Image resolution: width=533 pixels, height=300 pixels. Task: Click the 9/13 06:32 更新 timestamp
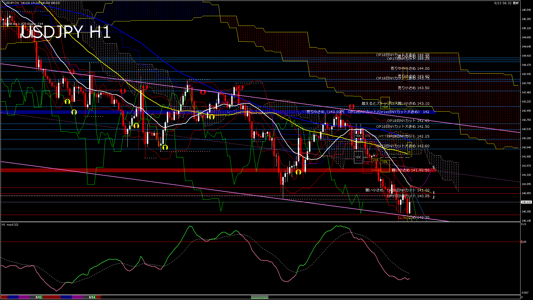(506, 3)
